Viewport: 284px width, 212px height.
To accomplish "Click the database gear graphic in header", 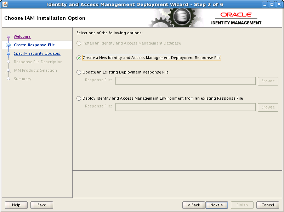I will pos(182,17).
